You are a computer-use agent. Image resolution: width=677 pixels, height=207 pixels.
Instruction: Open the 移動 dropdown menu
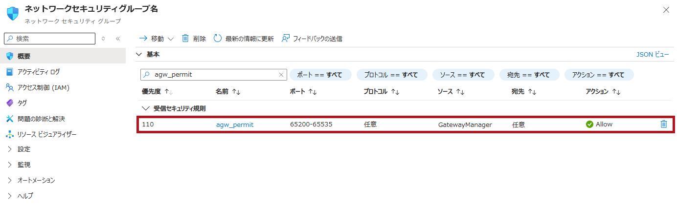[x=157, y=39]
